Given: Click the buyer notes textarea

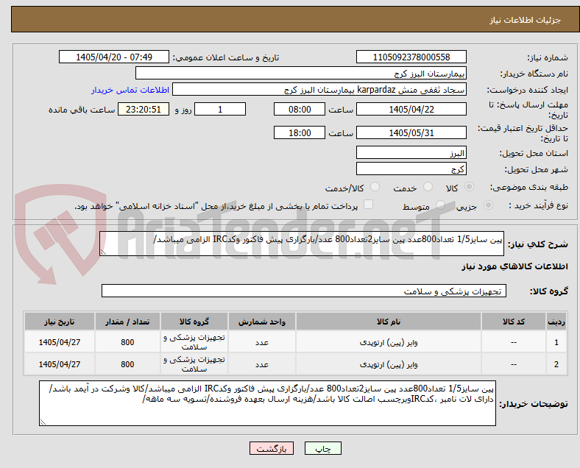Looking at the screenshot, I should (267, 403).
